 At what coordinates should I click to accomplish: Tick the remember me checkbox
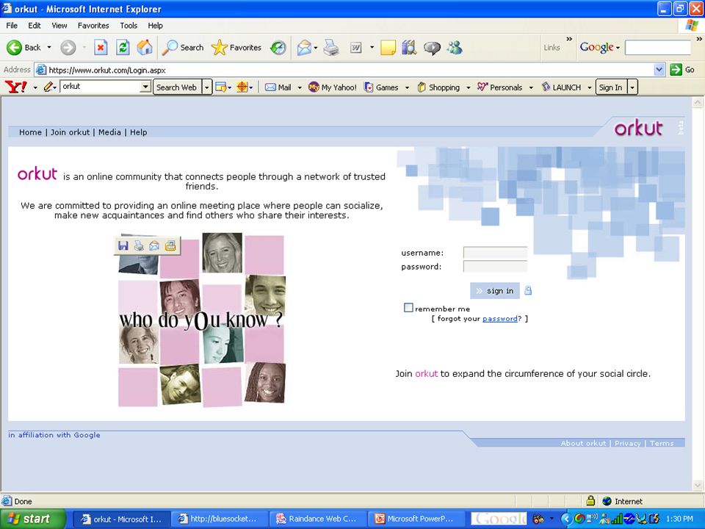pyautogui.click(x=408, y=308)
